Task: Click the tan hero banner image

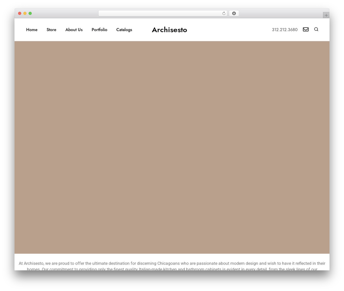Action: tap(172, 147)
